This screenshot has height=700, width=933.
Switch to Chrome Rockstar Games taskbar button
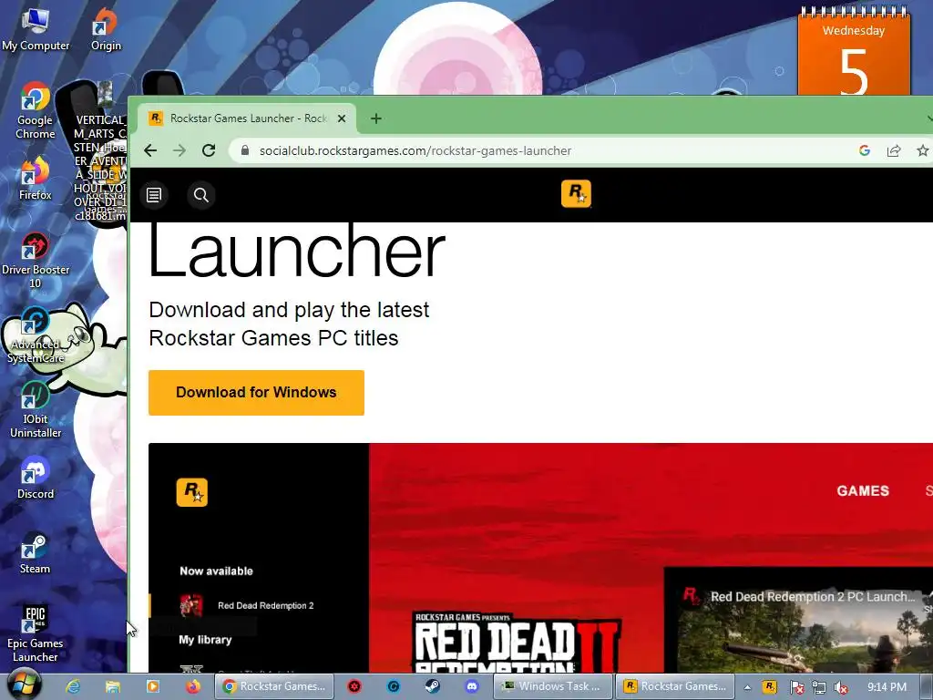[274, 686]
